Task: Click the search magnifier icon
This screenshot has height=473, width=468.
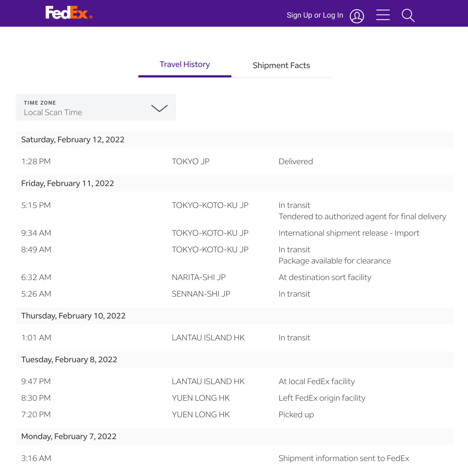Action: pos(408,15)
